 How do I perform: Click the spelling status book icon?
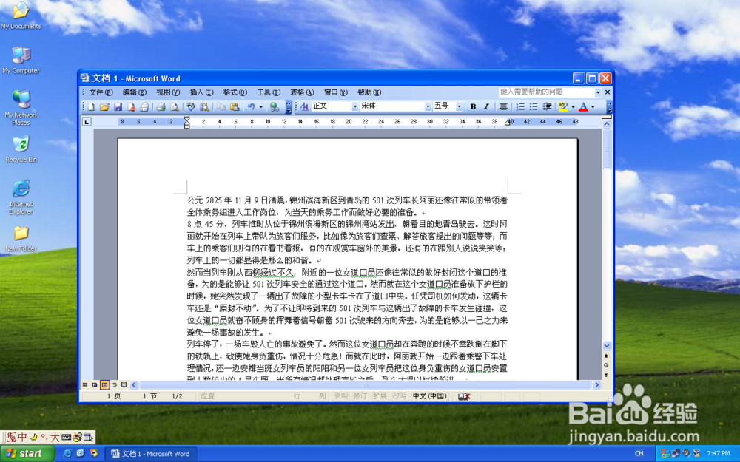click(465, 396)
